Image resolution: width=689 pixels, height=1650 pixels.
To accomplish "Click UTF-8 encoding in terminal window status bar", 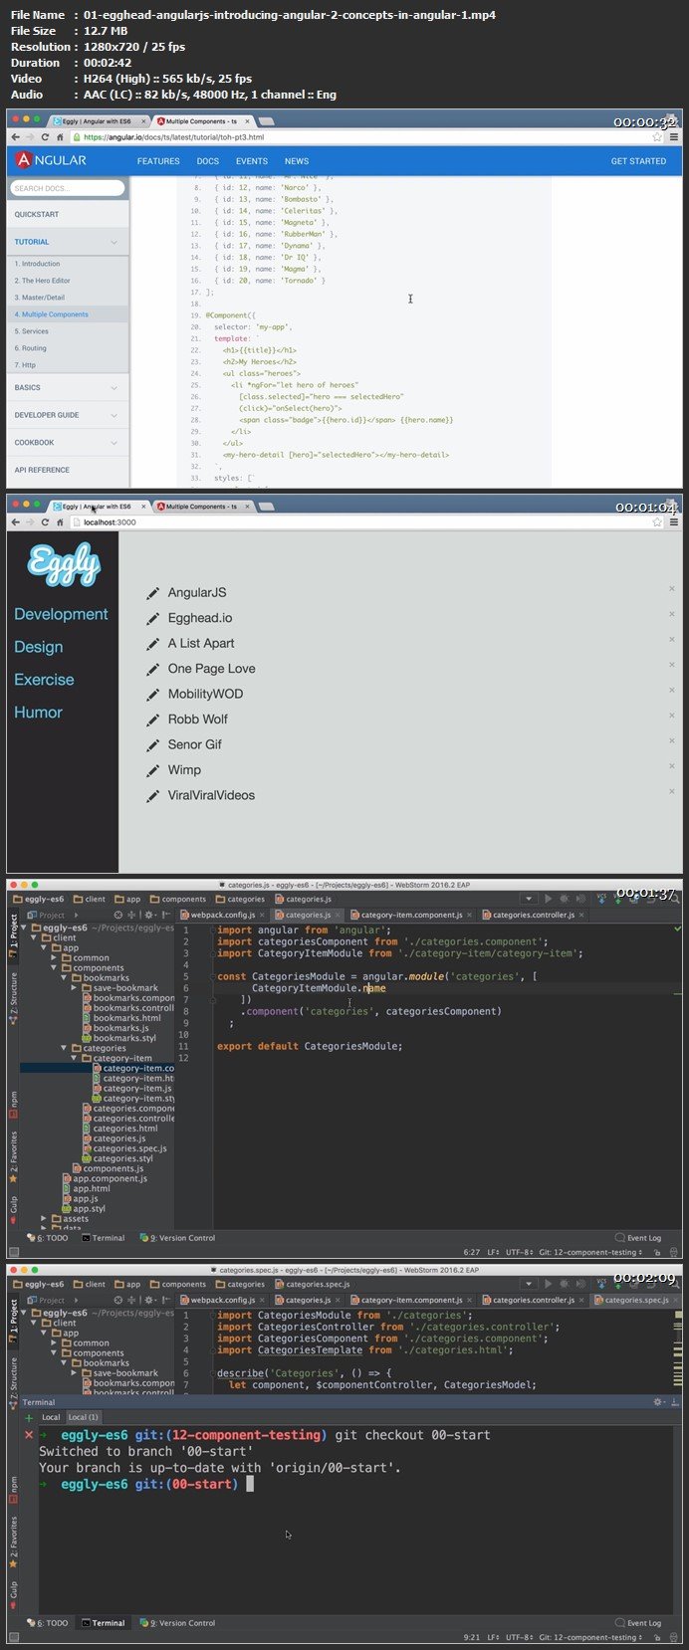I will 517,1637.
